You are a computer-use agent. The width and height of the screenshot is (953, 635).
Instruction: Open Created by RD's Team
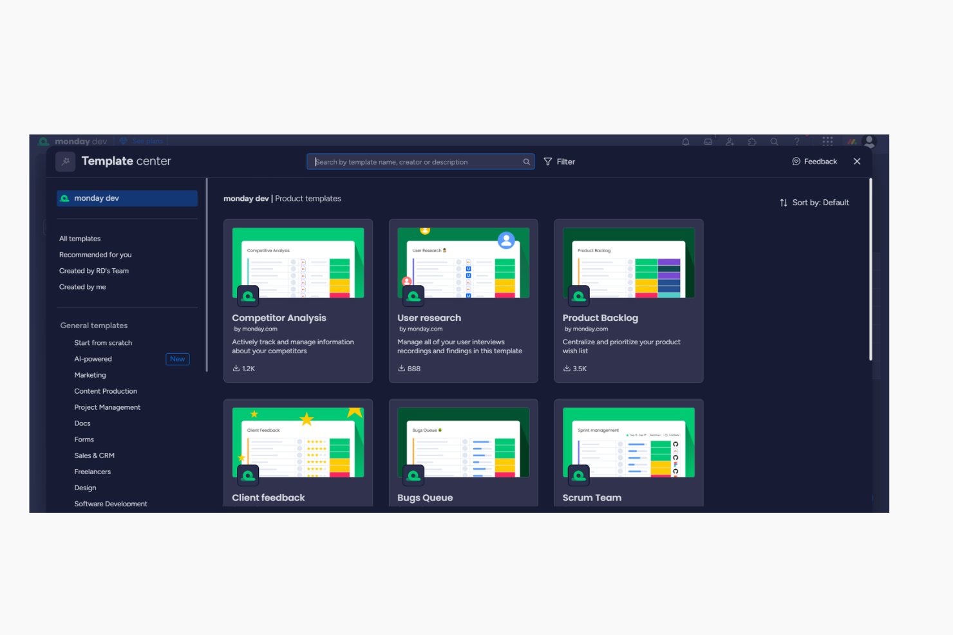click(94, 271)
